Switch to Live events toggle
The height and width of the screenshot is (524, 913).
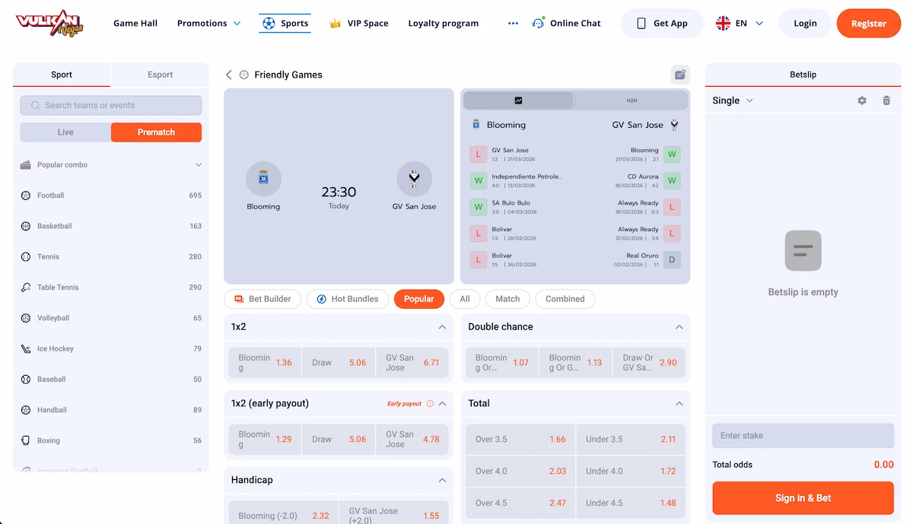click(x=65, y=132)
